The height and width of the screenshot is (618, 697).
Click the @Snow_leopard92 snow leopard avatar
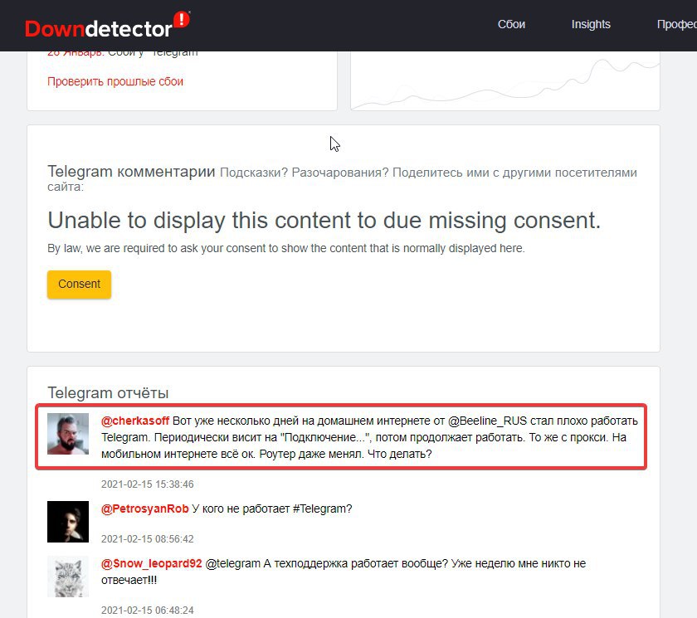tap(68, 577)
